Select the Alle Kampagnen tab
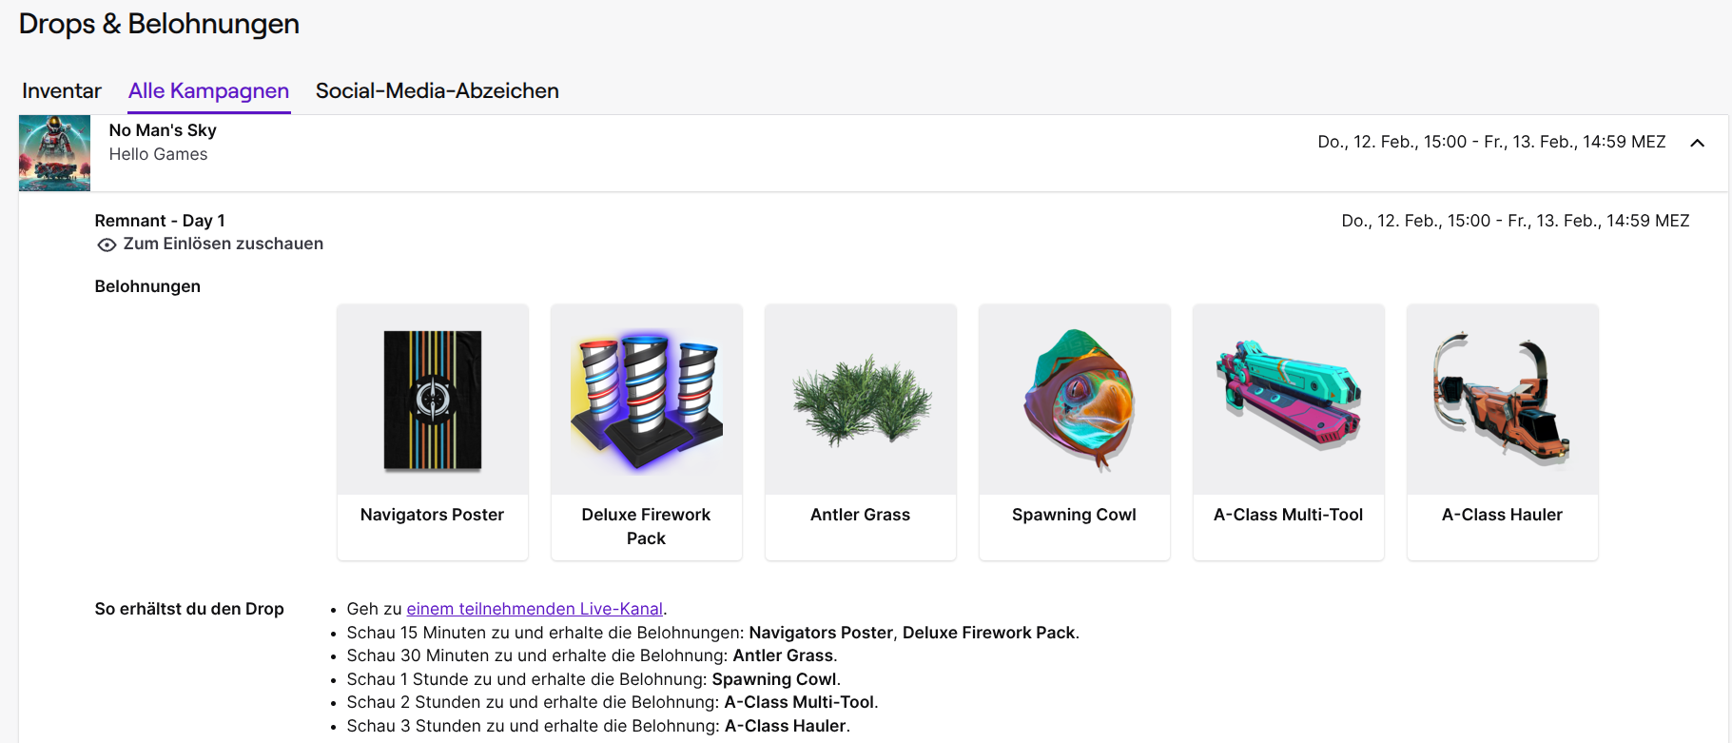Screen dimensions: 1732x743 208,91
